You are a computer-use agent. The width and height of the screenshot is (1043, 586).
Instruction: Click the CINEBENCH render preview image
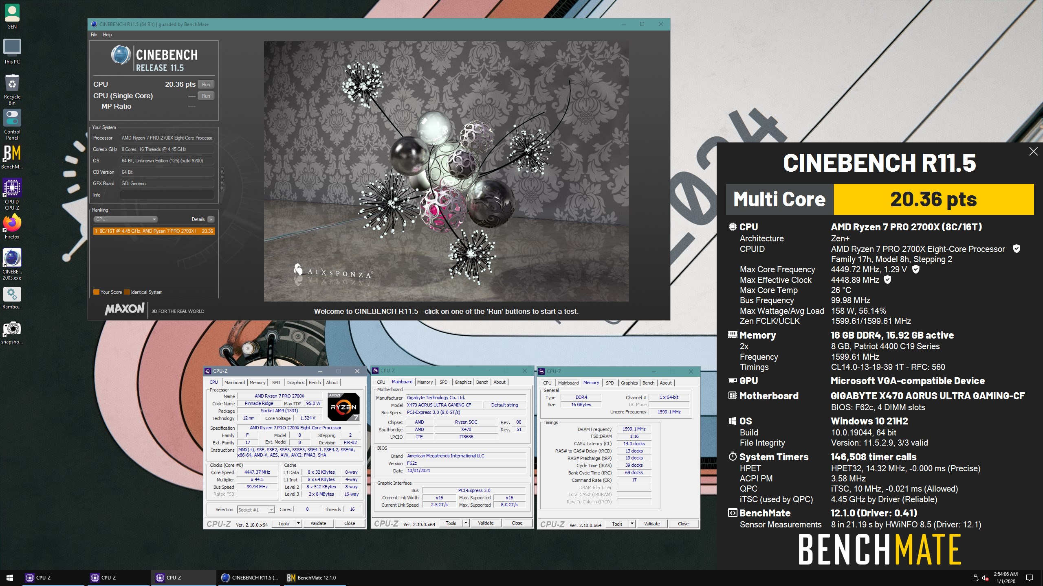pyautogui.click(x=446, y=171)
